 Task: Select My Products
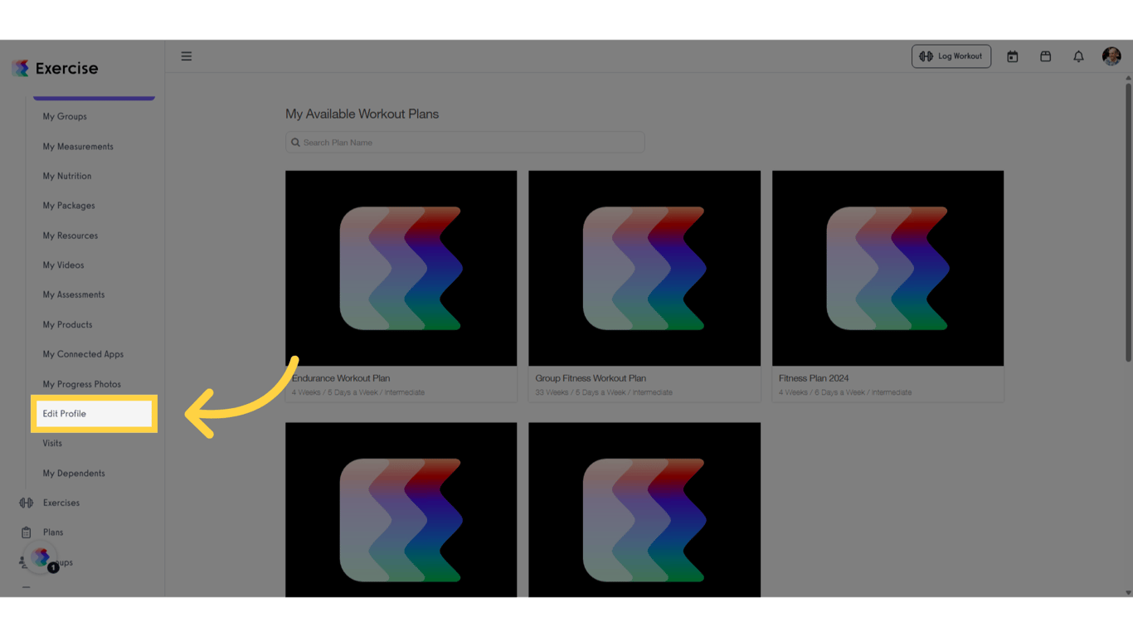[67, 325]
